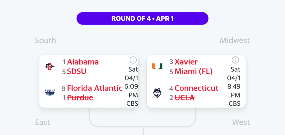Select the Midwest region label
This screenshot has width=285, height=135.
235,40
